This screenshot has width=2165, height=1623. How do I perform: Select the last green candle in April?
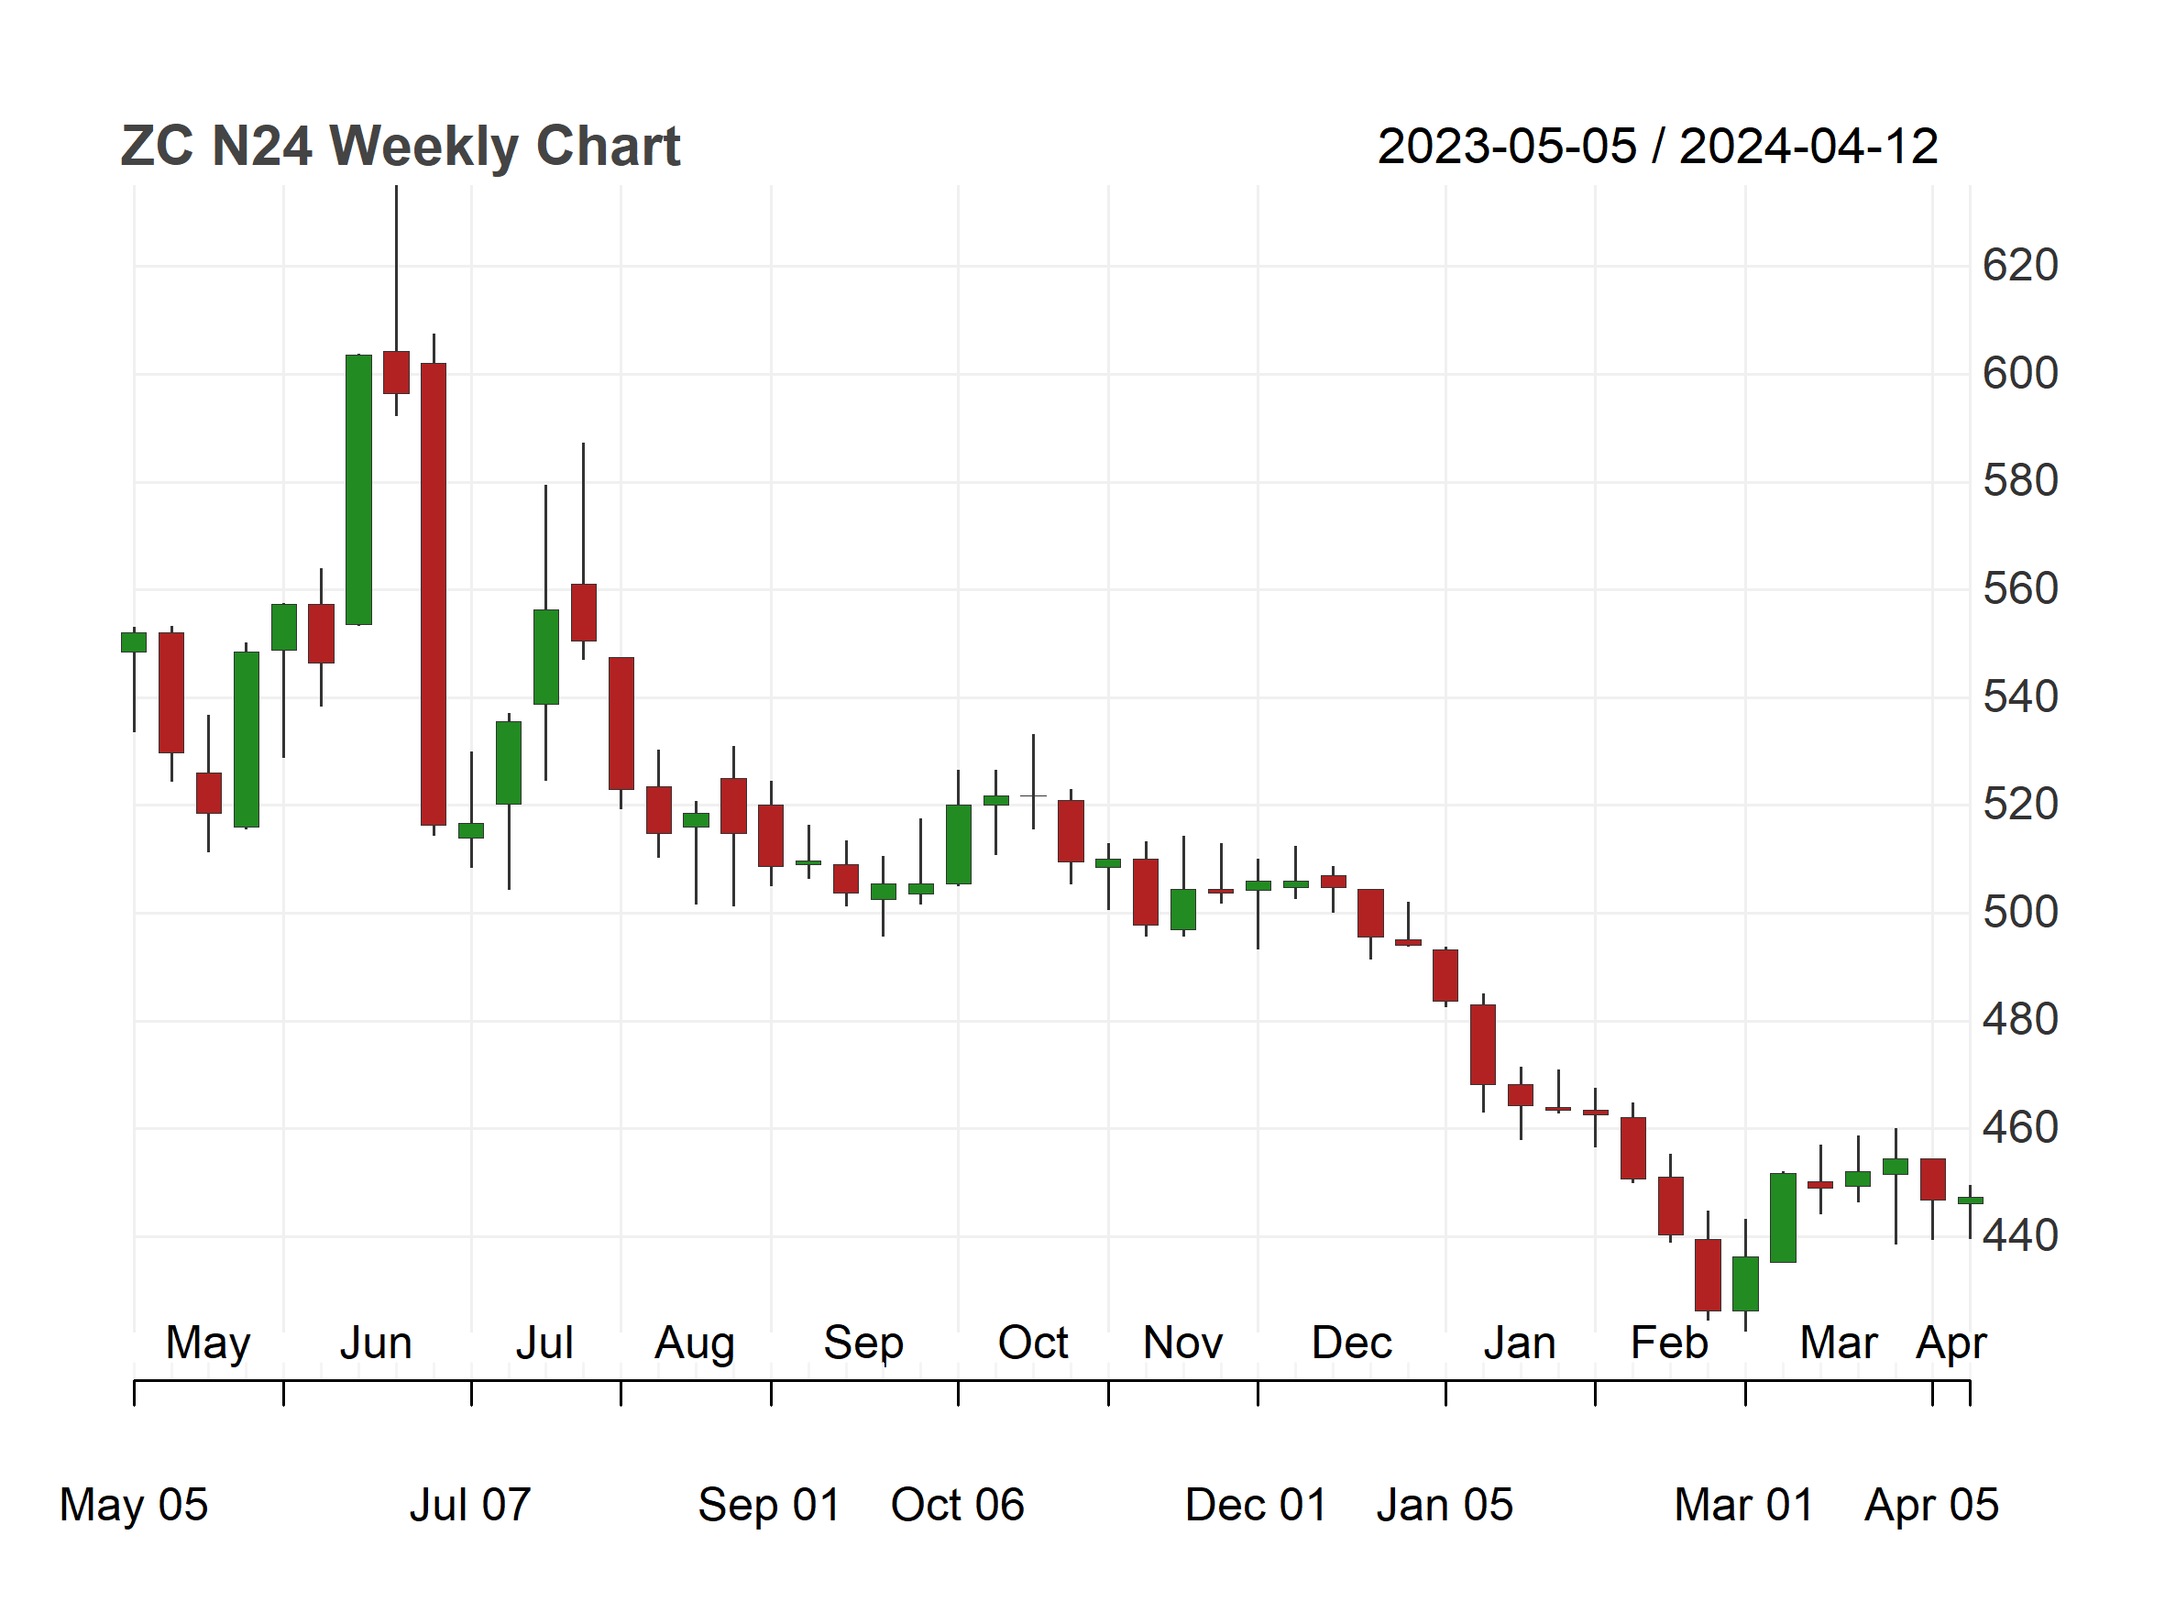click(x=1969, y=1201)
